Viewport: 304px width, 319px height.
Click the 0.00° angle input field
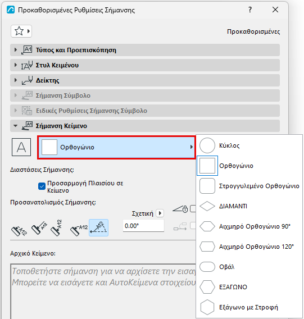point(143,226)
